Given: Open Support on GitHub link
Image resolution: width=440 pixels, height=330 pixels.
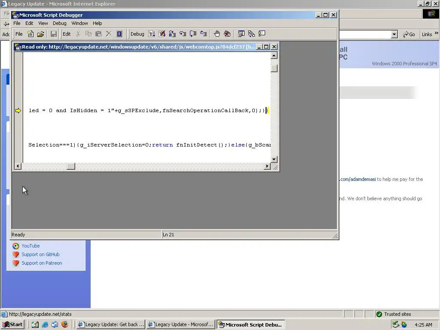Looking at the screenshot, I should click(x=40, y=254).
